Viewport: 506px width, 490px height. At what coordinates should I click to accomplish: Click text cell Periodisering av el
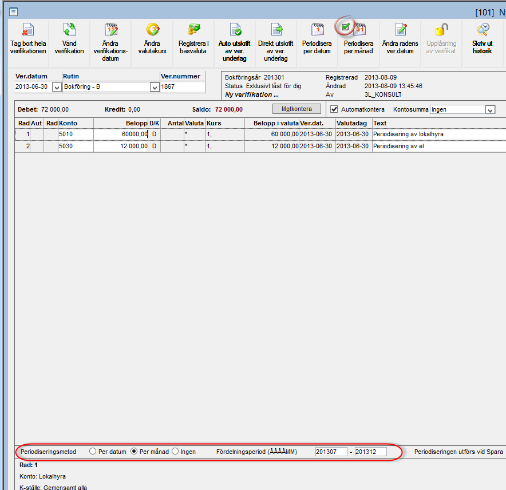point(439,146)
